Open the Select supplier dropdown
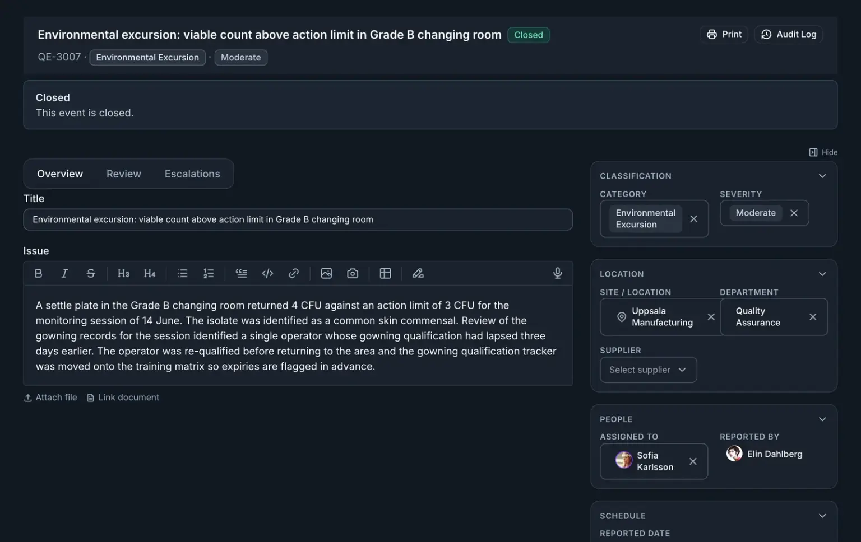 pyautogui.click(x=649, y=370)
